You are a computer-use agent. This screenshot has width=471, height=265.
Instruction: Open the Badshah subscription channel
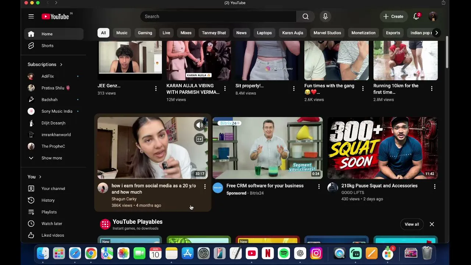tap(54, 99)
